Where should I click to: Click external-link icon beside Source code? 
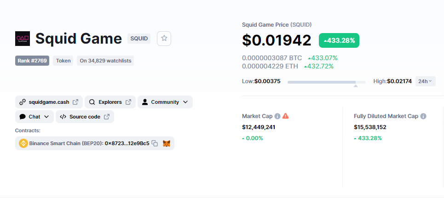coord(107,117)
